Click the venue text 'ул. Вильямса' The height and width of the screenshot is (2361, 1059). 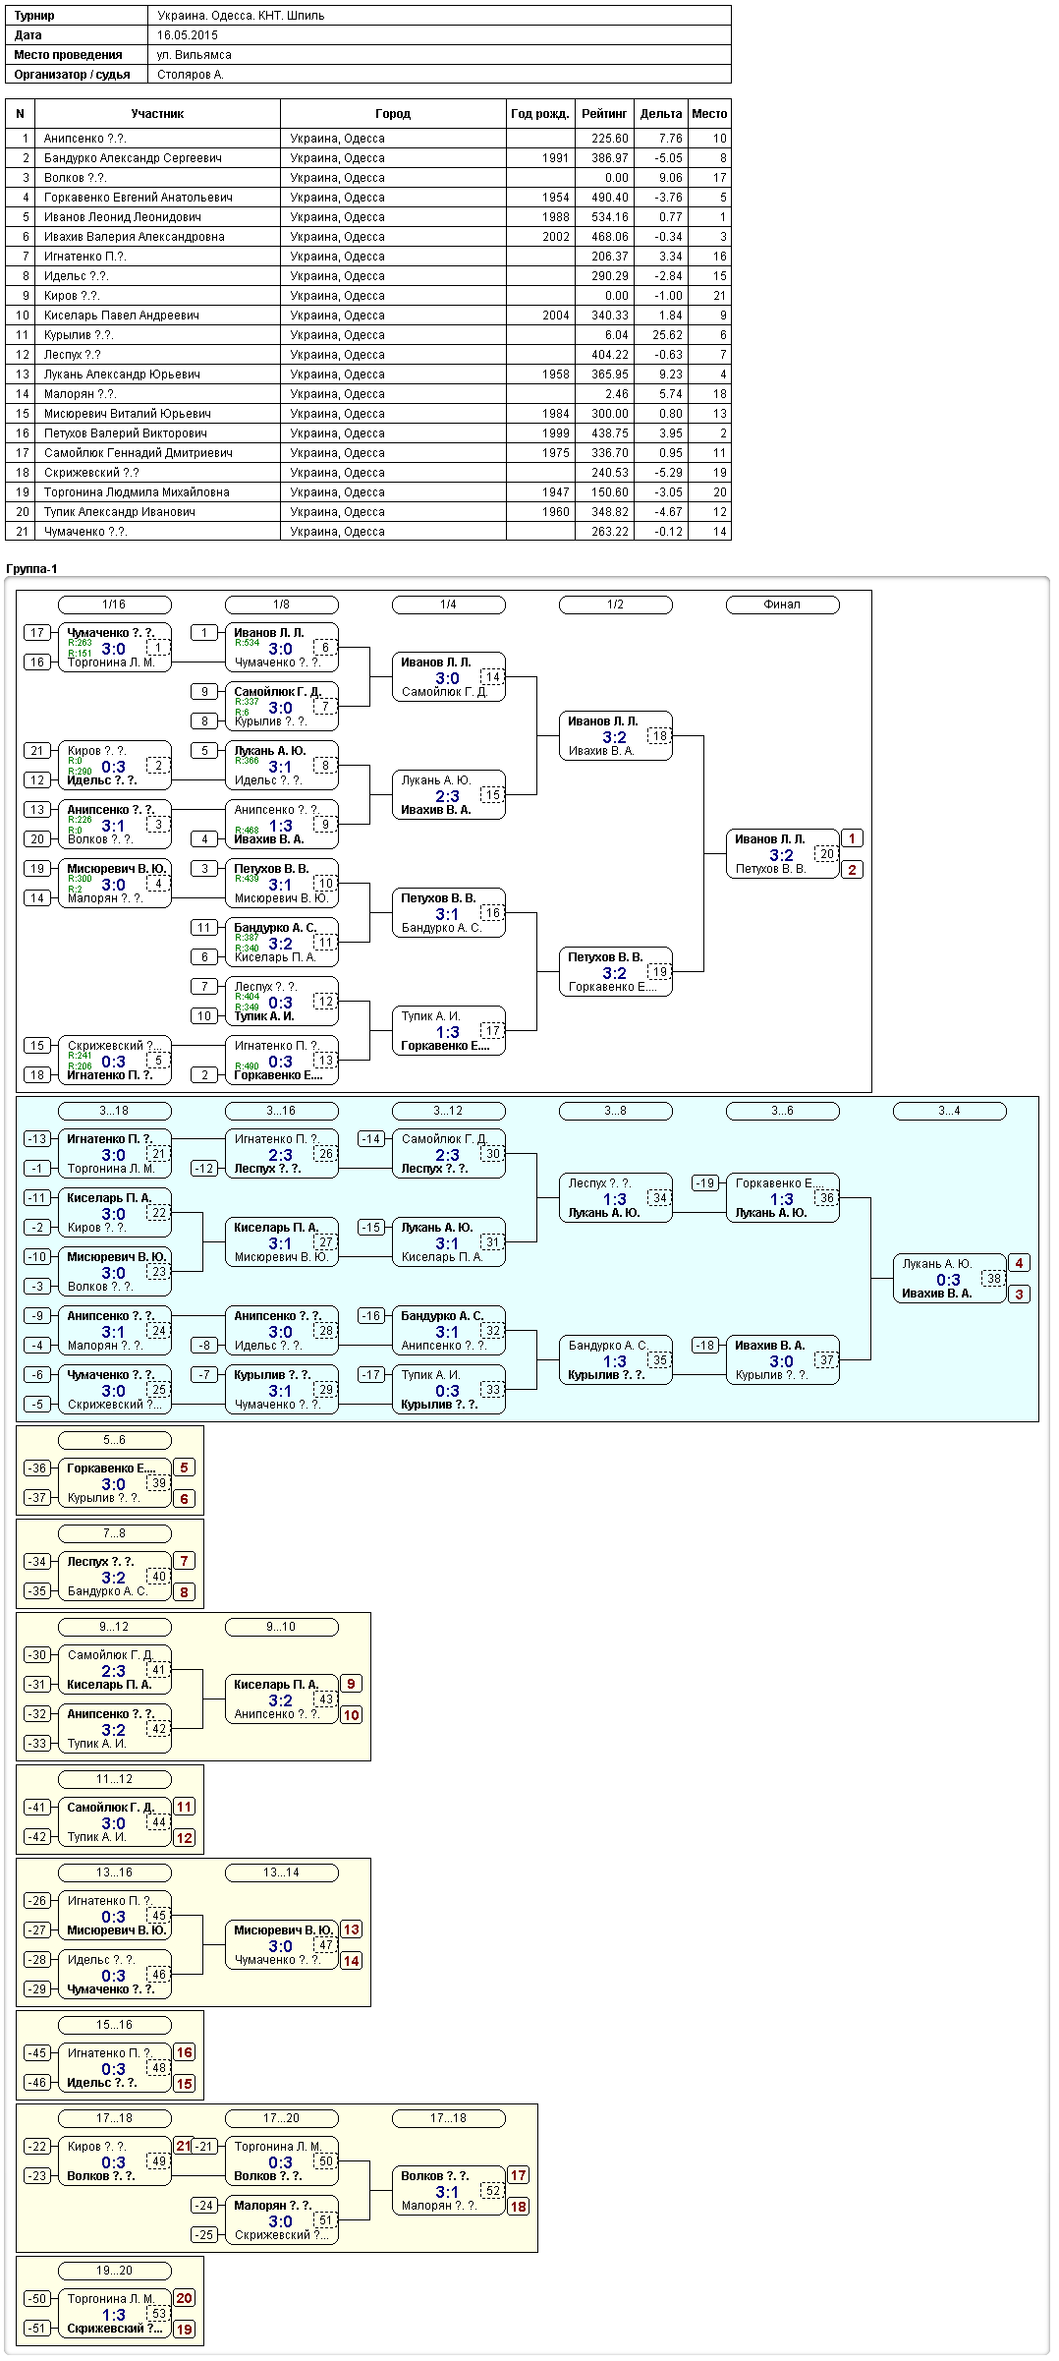tap(195, 55)
